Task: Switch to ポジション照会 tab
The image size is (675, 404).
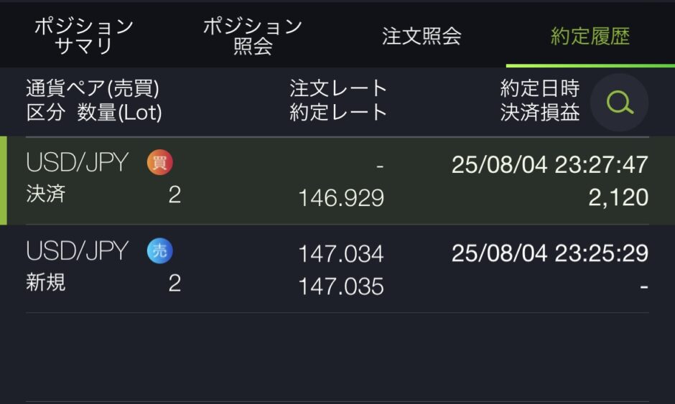Action: click(253, 36)
